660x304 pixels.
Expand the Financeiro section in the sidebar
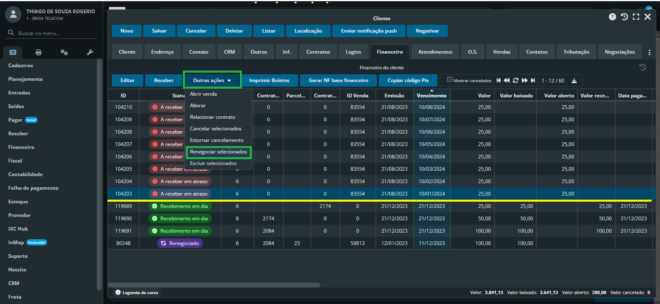21,147
